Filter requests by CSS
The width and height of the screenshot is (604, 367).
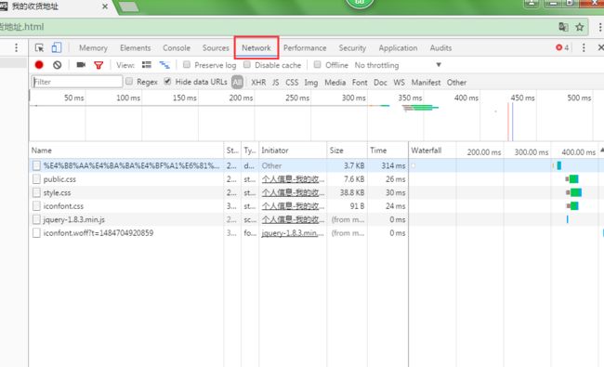292,83
